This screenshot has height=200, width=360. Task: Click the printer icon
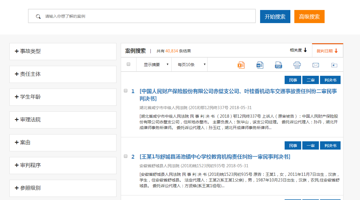(x=297, y=65)
